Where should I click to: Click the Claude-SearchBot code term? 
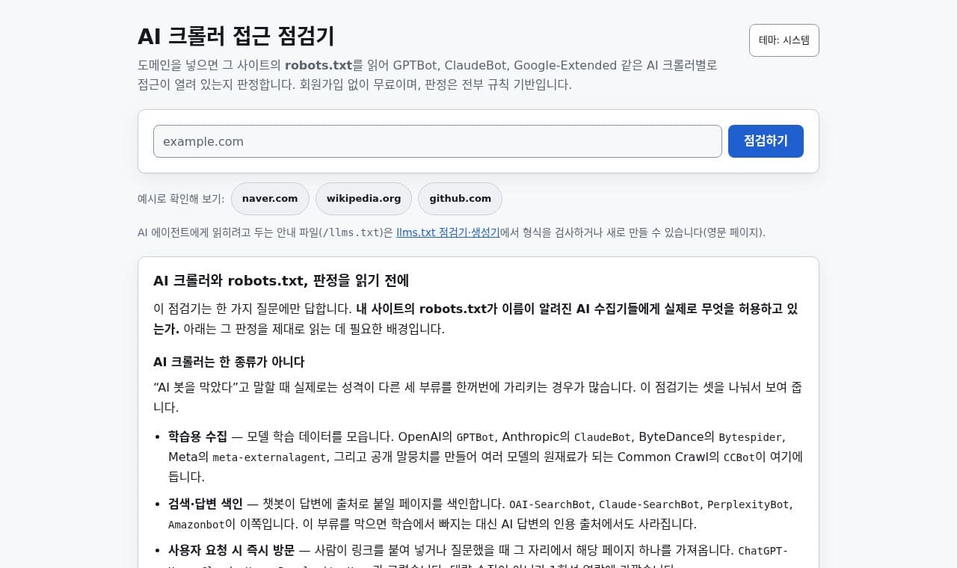(x=649, y=504)
